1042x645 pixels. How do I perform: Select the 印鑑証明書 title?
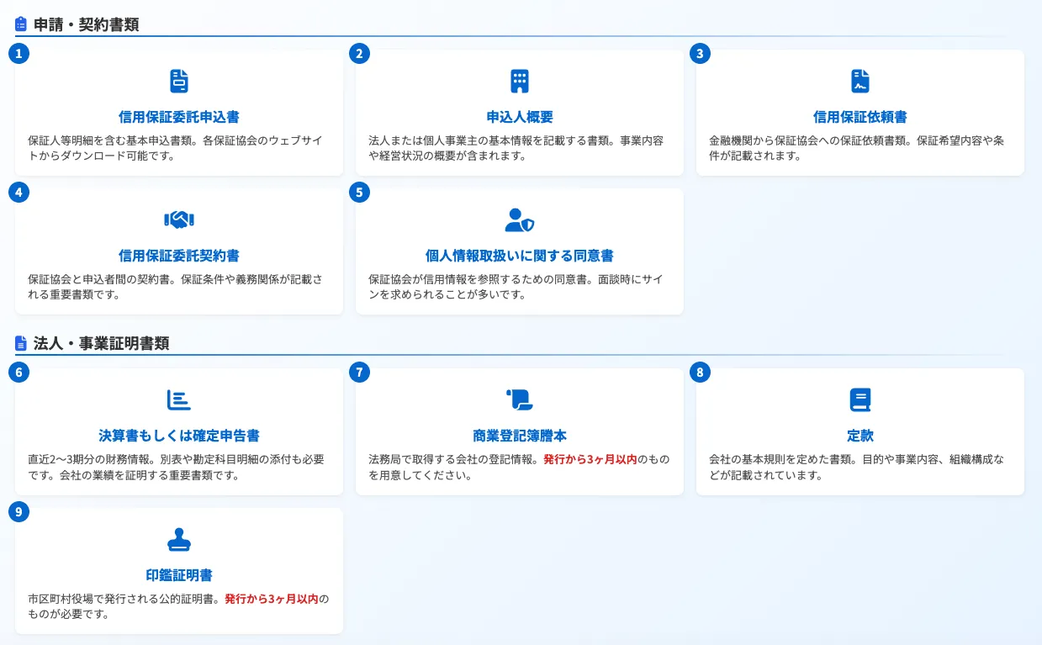179,575
